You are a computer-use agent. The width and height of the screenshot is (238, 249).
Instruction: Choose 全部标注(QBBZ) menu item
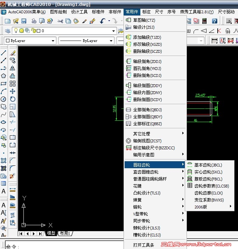[155, 123]
